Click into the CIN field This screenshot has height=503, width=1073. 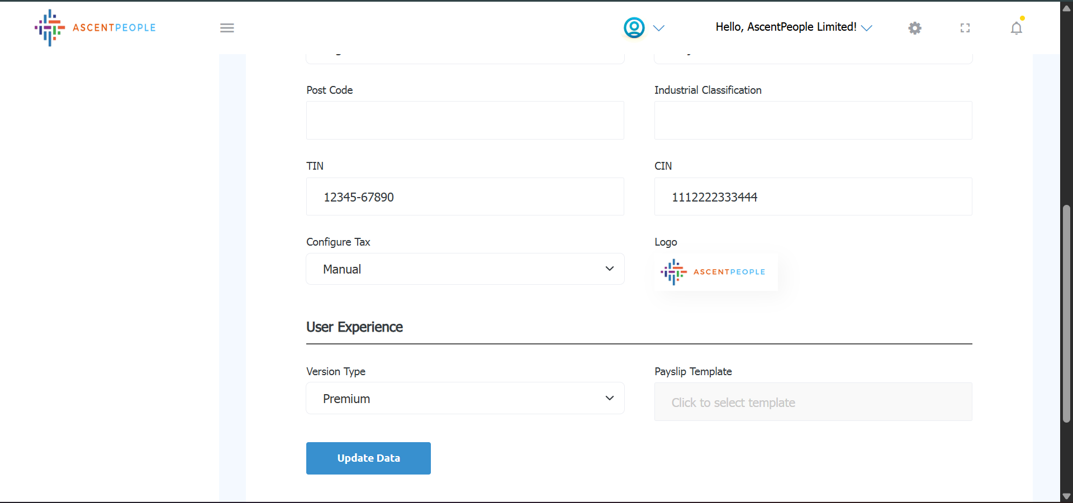pyautogui.click(x=813, y=197)
